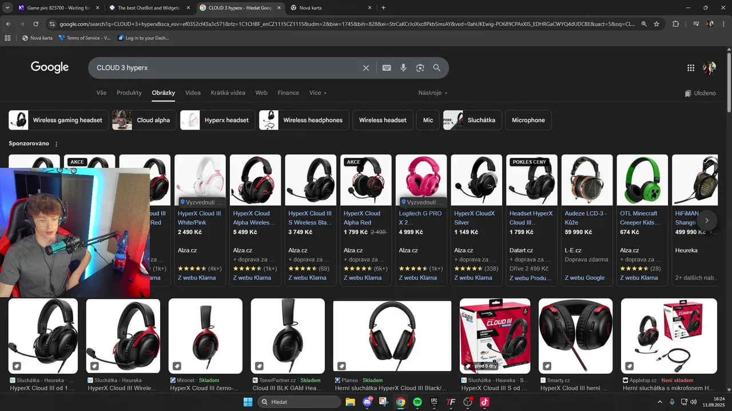Open the on-screen keyboard input tool
The width and height of the screenshot is (732, 411).
click(387, 68)
